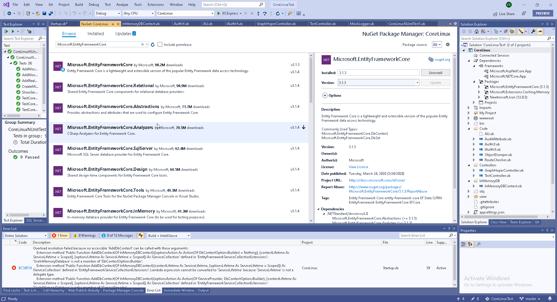
Task: Click Pending Changes Filter clock icon
Action: point(496,31)
